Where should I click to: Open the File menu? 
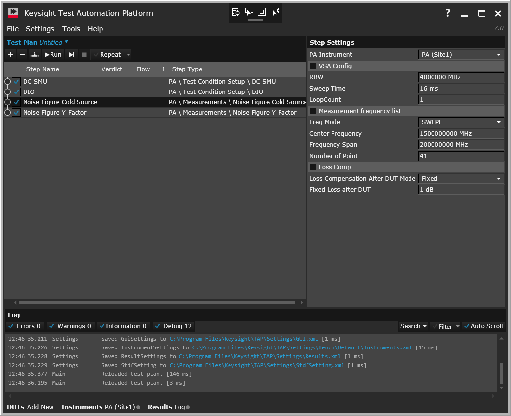(13, 29)
